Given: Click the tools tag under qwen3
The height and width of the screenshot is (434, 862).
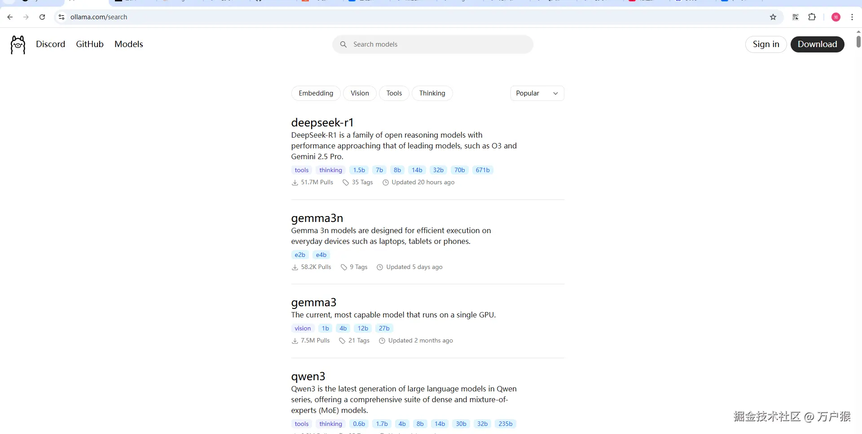Looking at the screenshot, I should [302, 424].
